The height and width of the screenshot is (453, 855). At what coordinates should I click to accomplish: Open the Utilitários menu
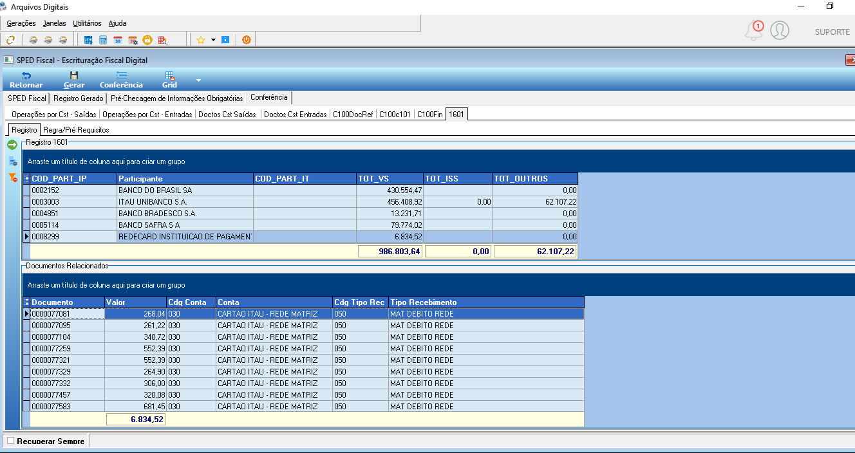[87, 23]
